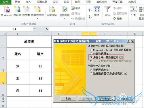This screenshot has height=108, width=144.
Task: Select column C header
Action: (59, 34)
